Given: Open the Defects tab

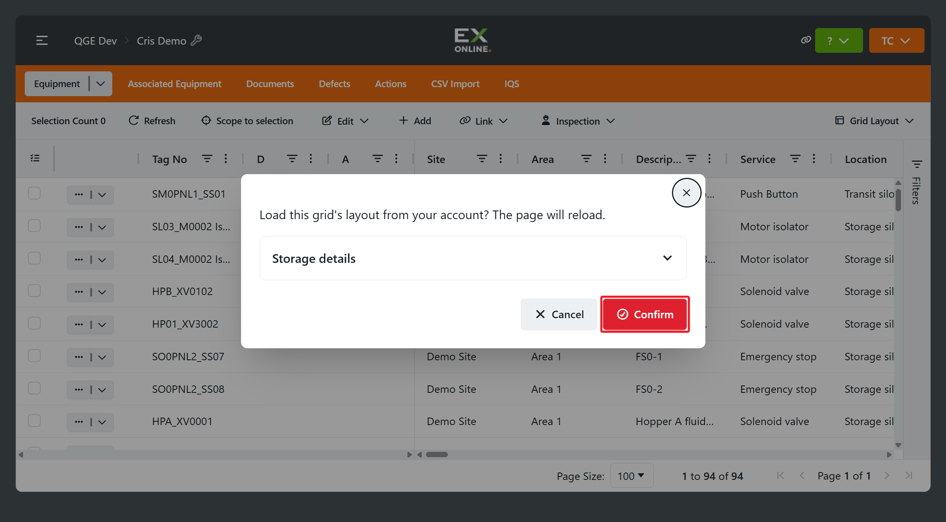Looking at the screenshot, I should pos(334,84).
